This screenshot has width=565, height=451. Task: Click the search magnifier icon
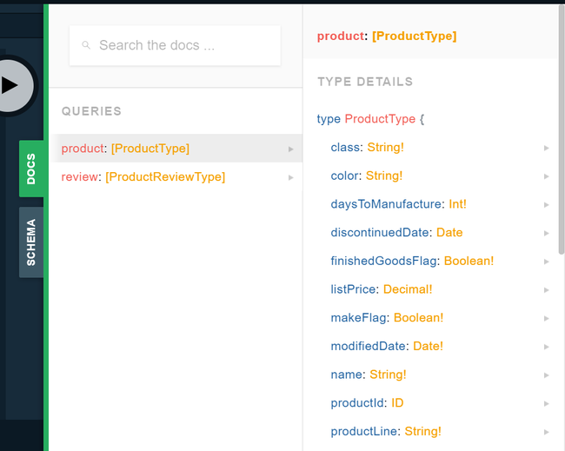point(86,45)
